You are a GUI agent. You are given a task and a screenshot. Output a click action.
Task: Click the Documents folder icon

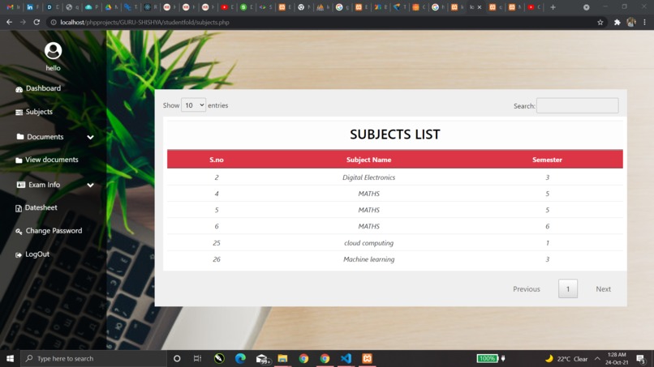click(20, 136)
